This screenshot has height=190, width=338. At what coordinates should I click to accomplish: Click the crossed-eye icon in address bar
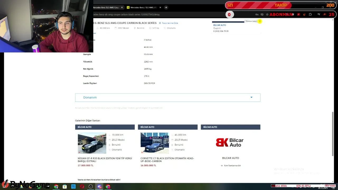[262, 15]
